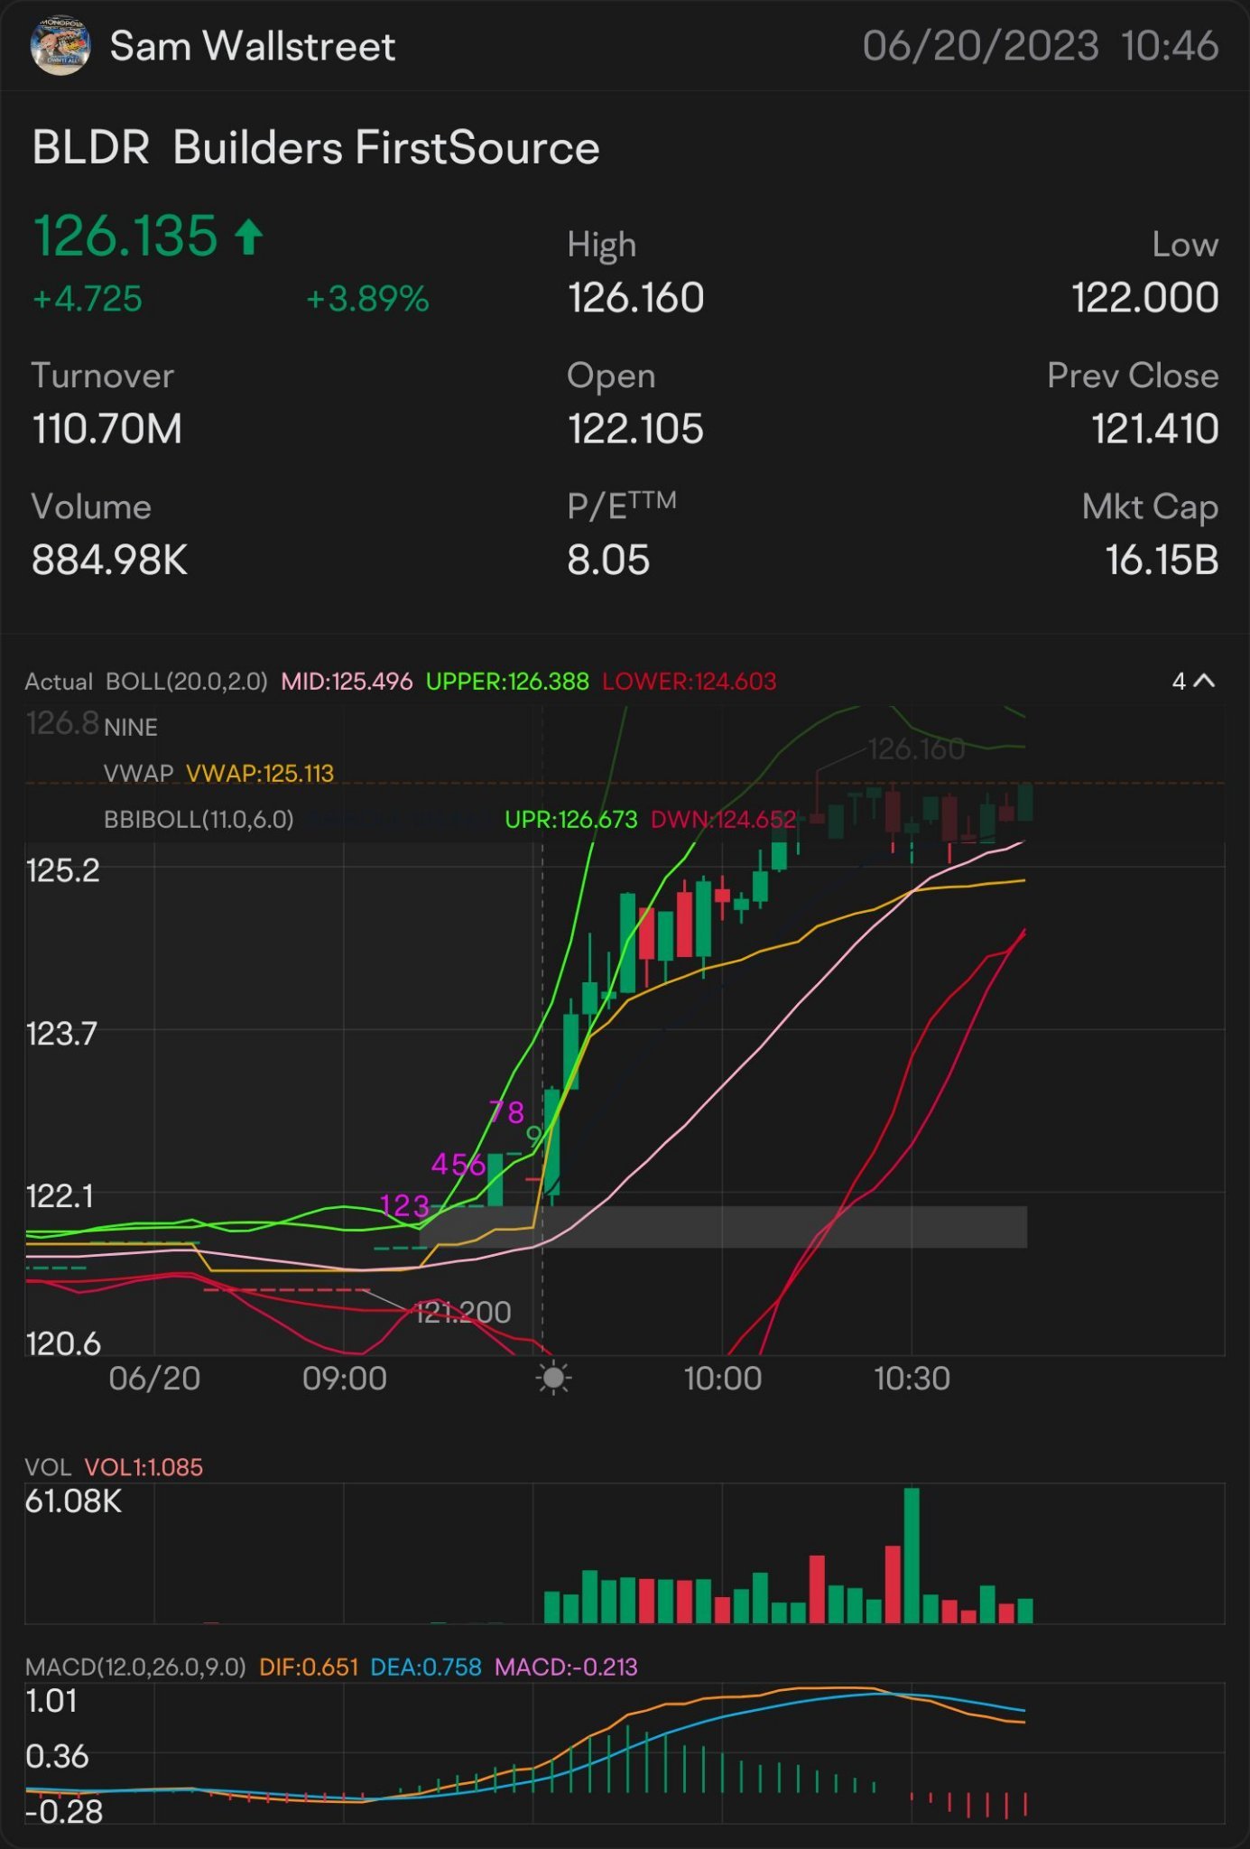Select the Volume value 884.98K
The height and width of the screenshot is (1849, 1250).
click(109, 560)
